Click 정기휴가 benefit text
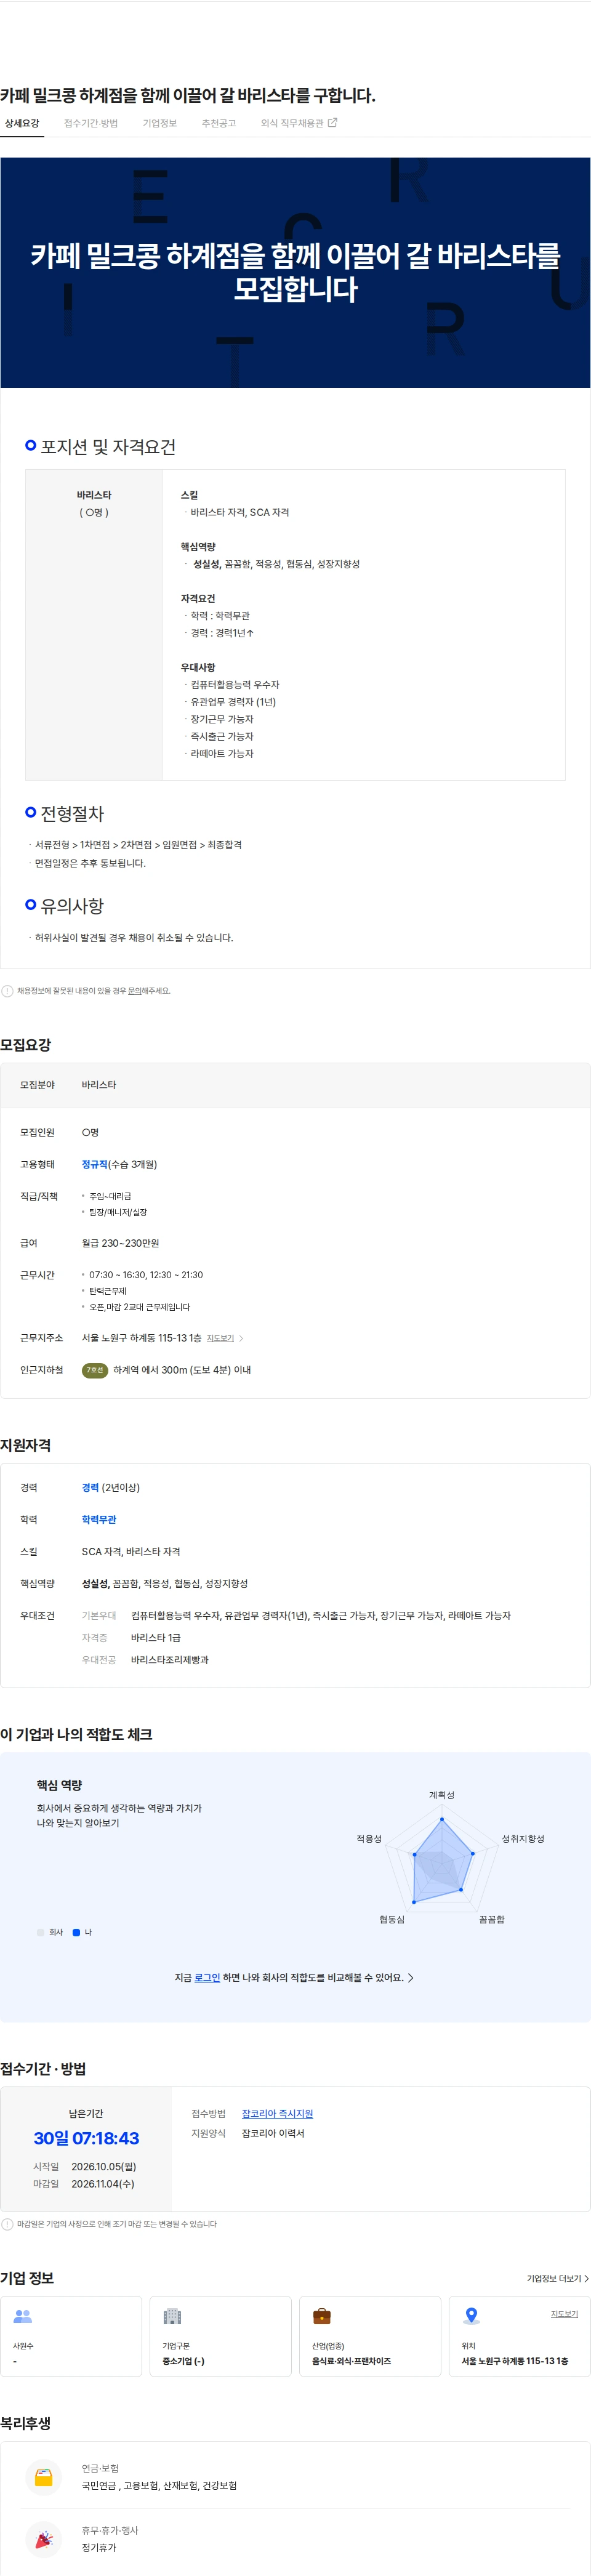 99,2547
